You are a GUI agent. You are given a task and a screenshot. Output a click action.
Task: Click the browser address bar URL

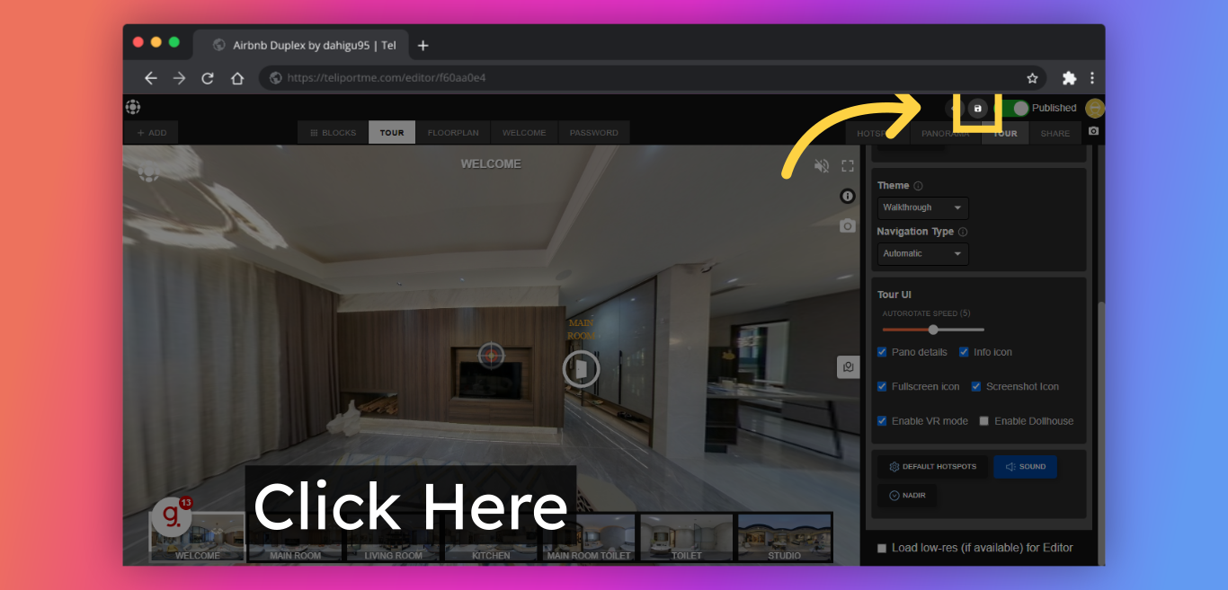point(387,78)
